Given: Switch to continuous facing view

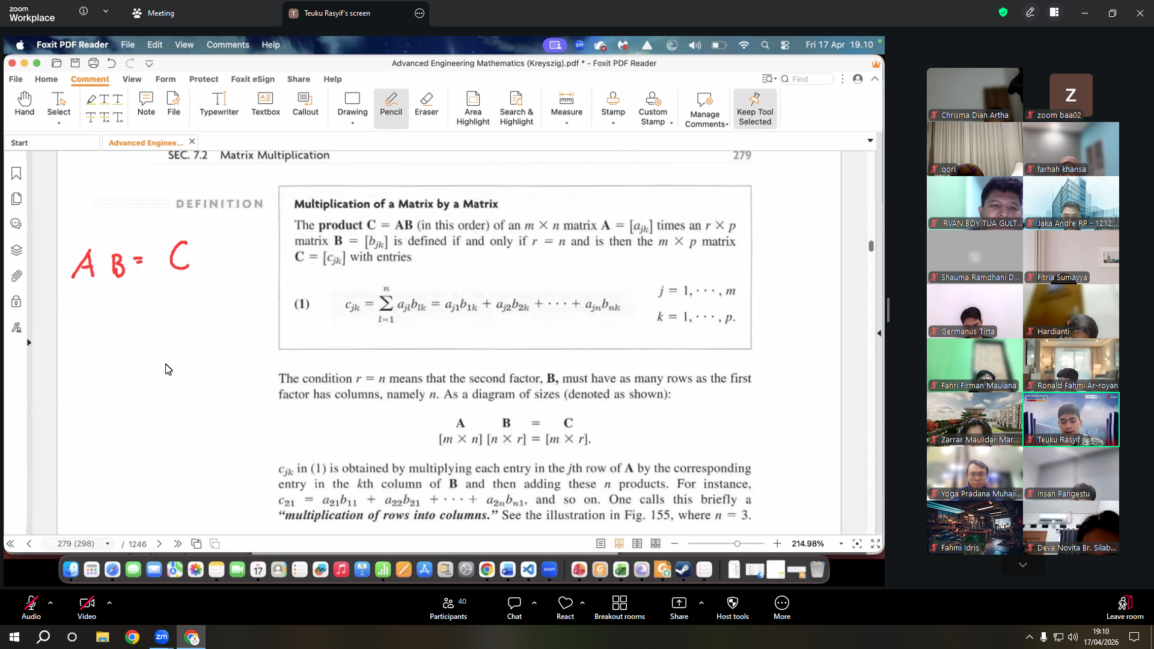Looking at the screenshot, I should click(656, 544).
